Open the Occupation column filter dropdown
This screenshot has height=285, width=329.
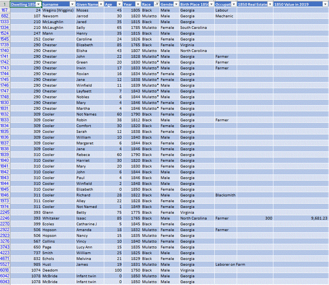coord(234,4)
